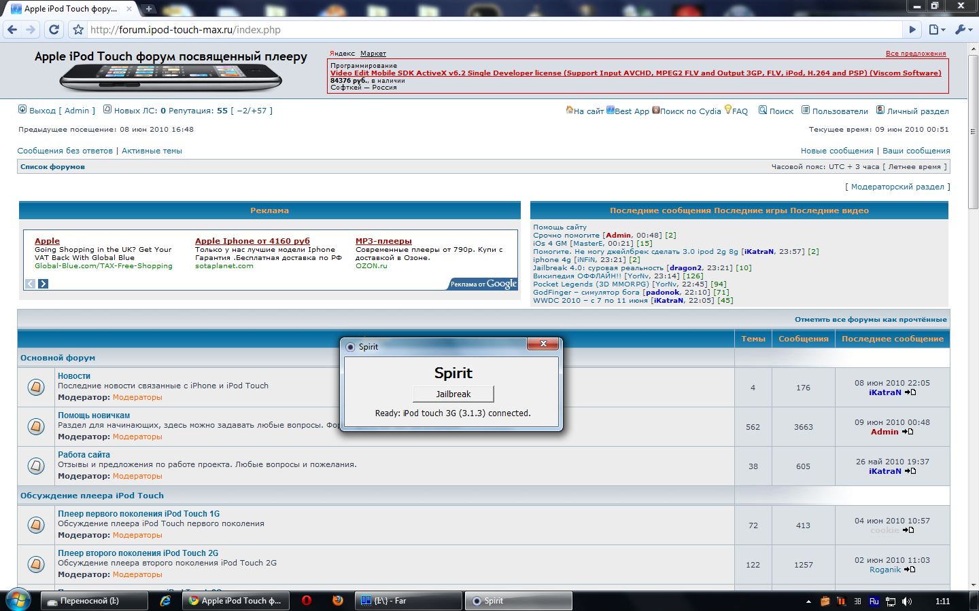Click the Новости forum status icon

click(36, 387)
